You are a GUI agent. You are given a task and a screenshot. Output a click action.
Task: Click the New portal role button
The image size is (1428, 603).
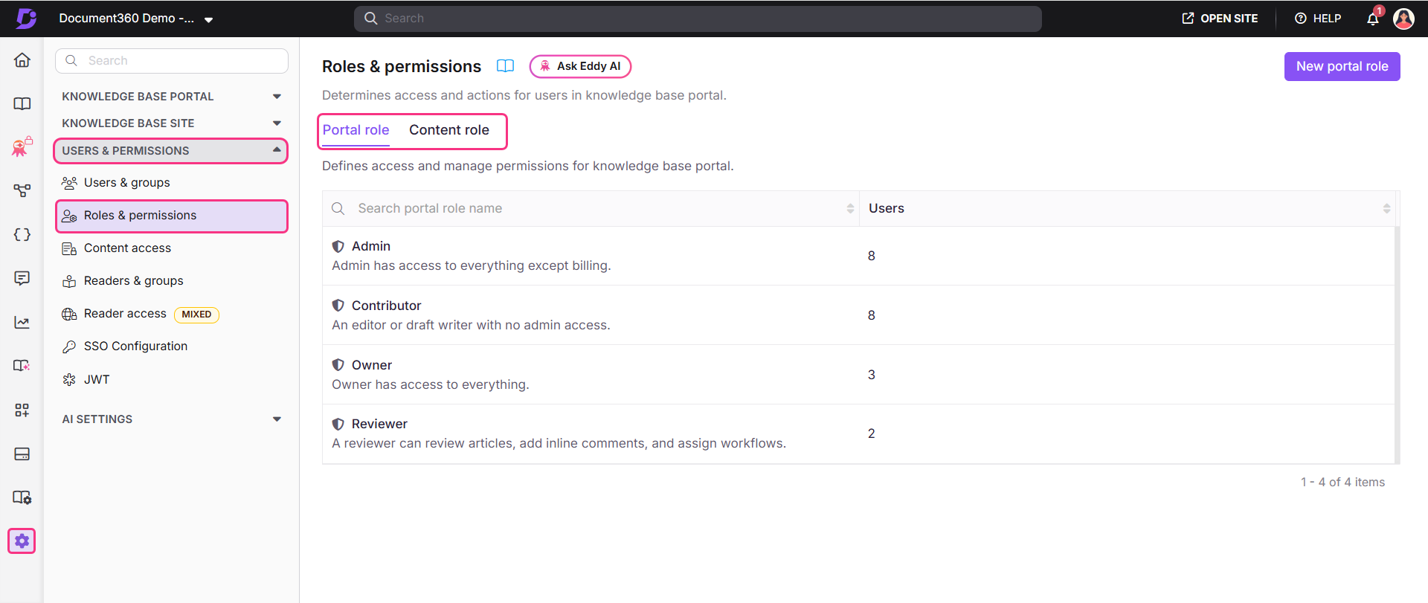(x=1342, y=66)
